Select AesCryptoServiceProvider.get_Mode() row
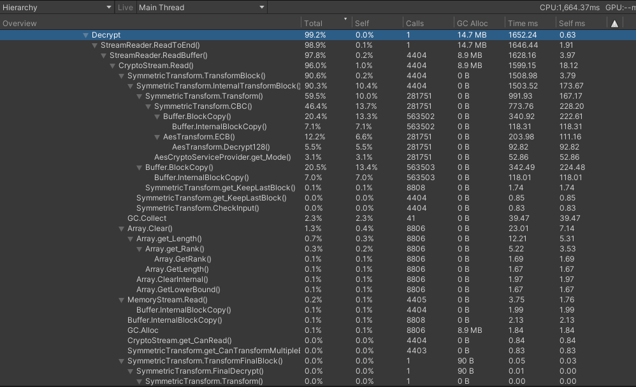This screenshot has width=636, height=387. pos(318,157)
